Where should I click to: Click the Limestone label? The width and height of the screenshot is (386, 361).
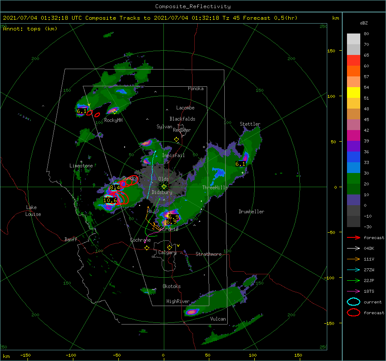pos(81,166)
